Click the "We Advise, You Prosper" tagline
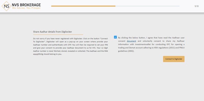 pyautogui.click(x=26, y=8)
